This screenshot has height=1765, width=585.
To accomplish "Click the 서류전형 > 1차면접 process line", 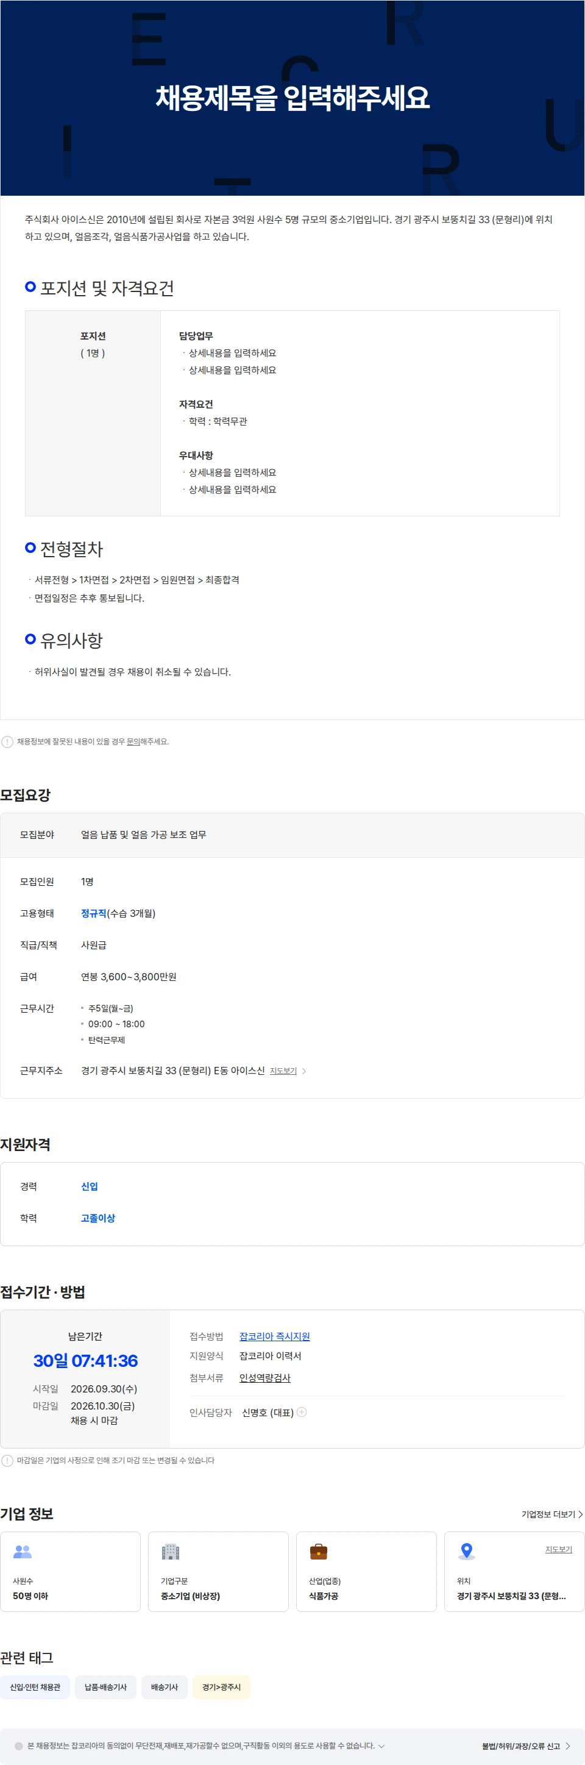I will click(x=137, y=580).
